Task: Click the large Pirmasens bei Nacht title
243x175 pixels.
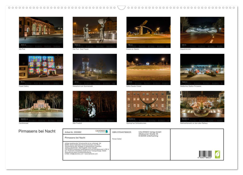Action: click(37, 131)
